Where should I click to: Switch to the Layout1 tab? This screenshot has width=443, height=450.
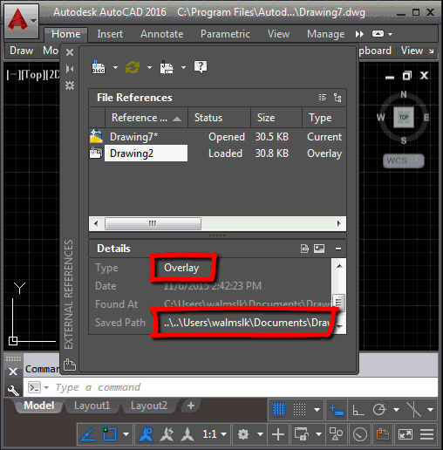(92, 406)
